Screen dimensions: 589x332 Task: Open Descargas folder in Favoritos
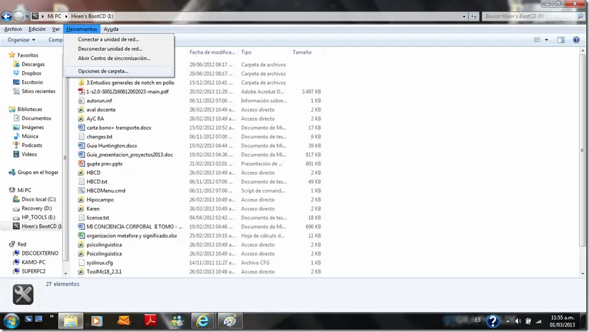pyautogui.click(x=32, y=64)
